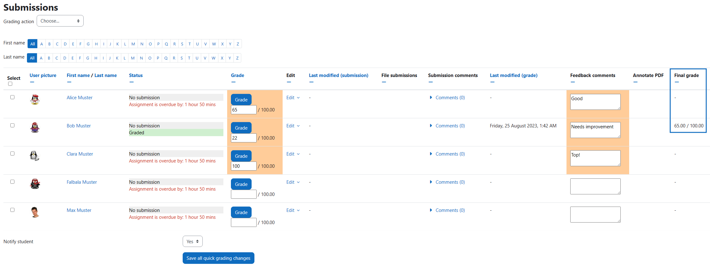Open Edit menu for Clara Muster
Image resolution: width=710 pixels, height=267 pixels.
[293, 154]
